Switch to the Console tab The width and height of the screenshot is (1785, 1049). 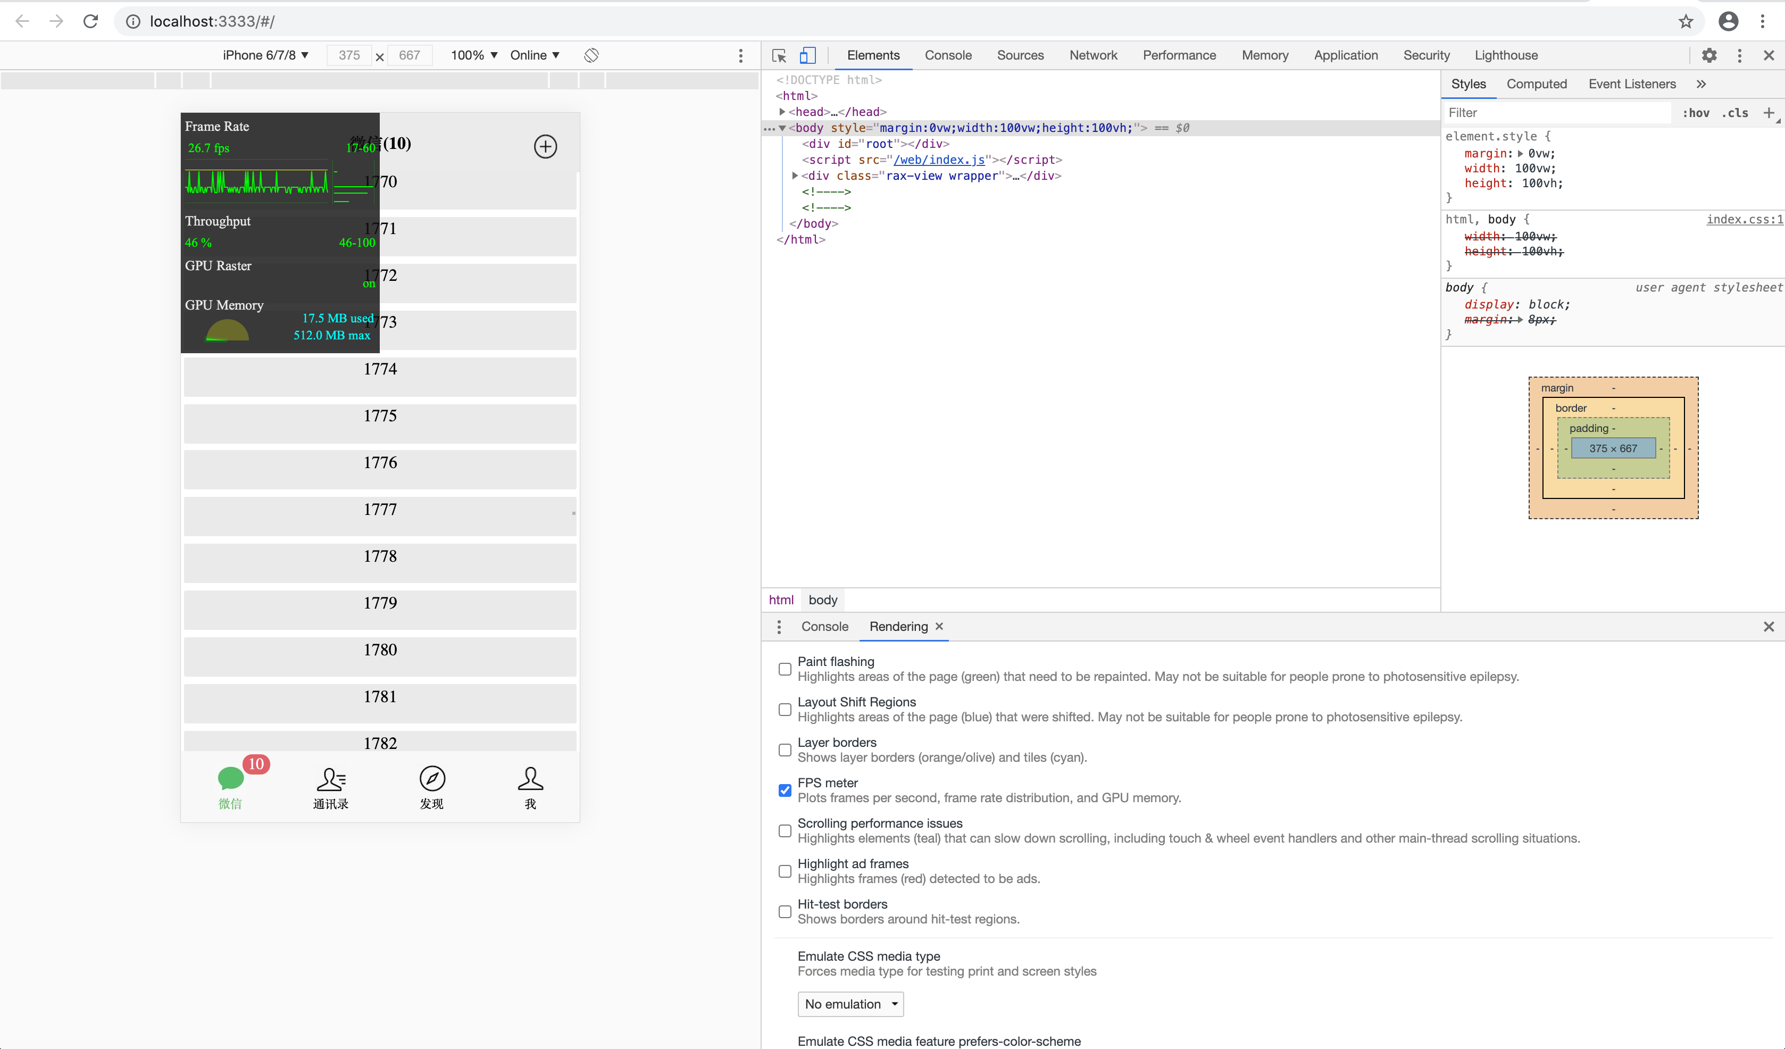click(948, 55)
